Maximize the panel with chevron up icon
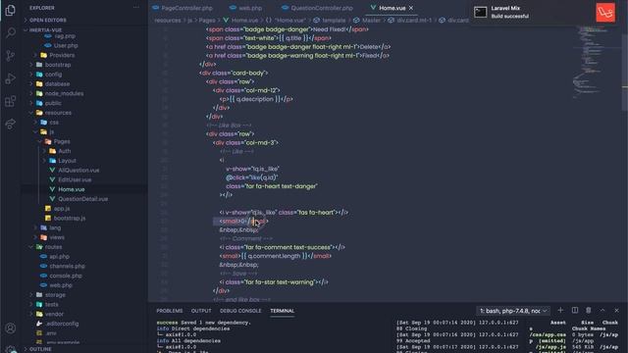Image resolution: width=628 pixels, height=353 pixels. (x=602, y=311)
